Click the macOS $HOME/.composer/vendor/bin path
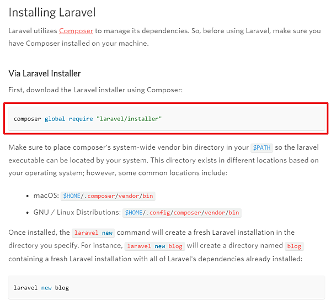This screenshot has height=306, width=331. click(x=108, y=196)
